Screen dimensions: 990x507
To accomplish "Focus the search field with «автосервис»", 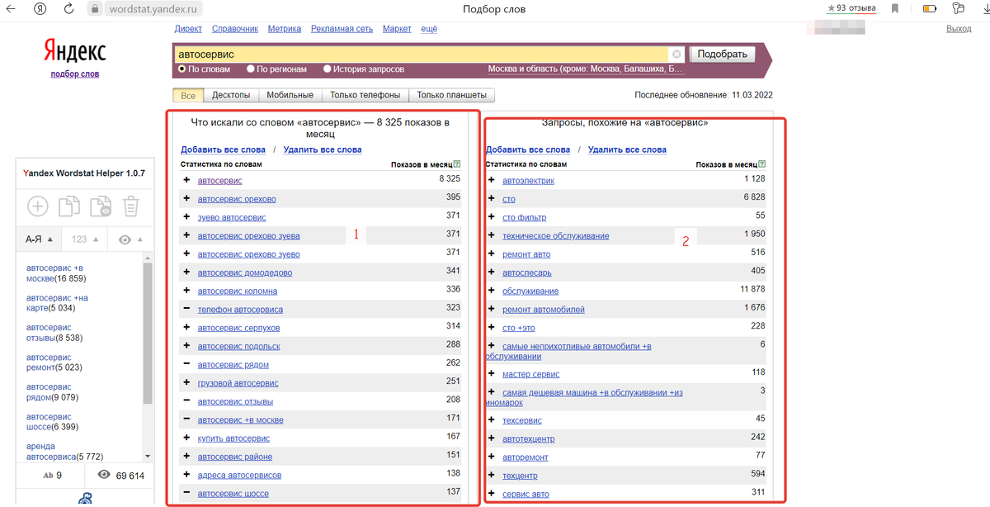I will (x=422, y=54).
